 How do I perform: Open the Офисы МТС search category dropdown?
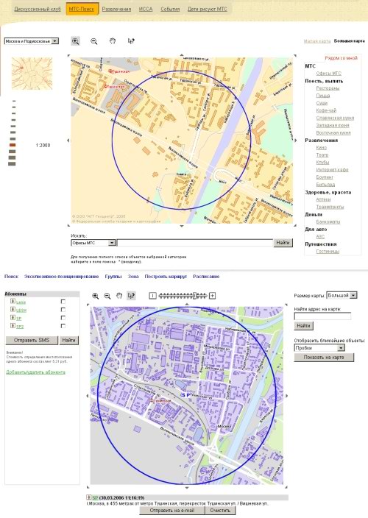coord(93,243)
